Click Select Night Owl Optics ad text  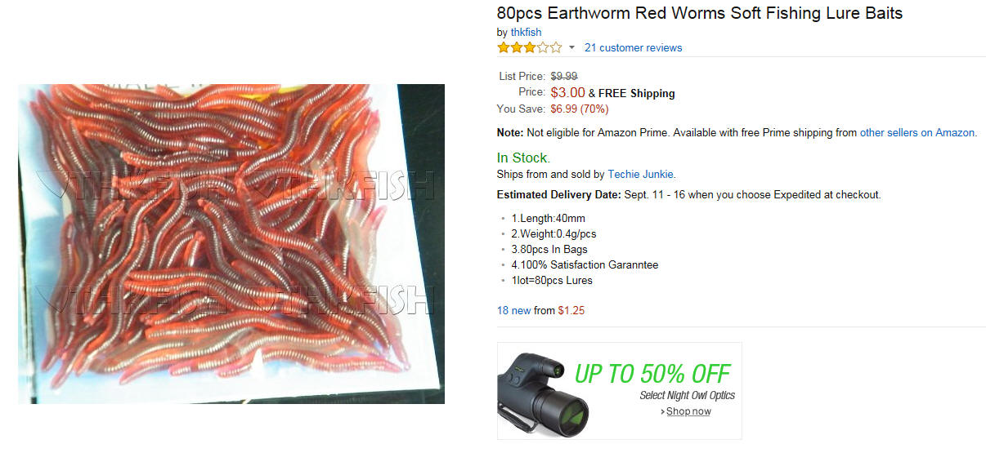point(688,395)
